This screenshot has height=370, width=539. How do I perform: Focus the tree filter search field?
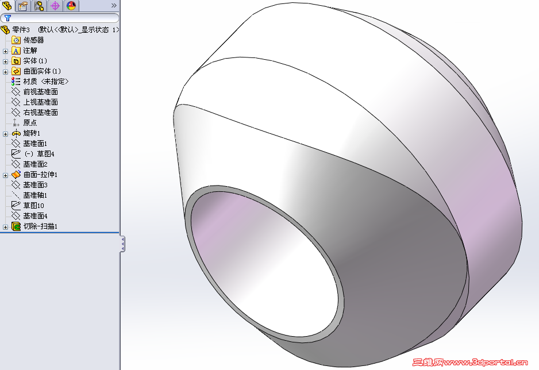pyautogui.click(x=60, y=18)
